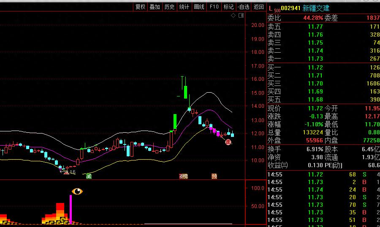The height and width of the screenshot is (227, 380).
Task: Click the 预 forecast marker icon
Action: coord(214,176)
